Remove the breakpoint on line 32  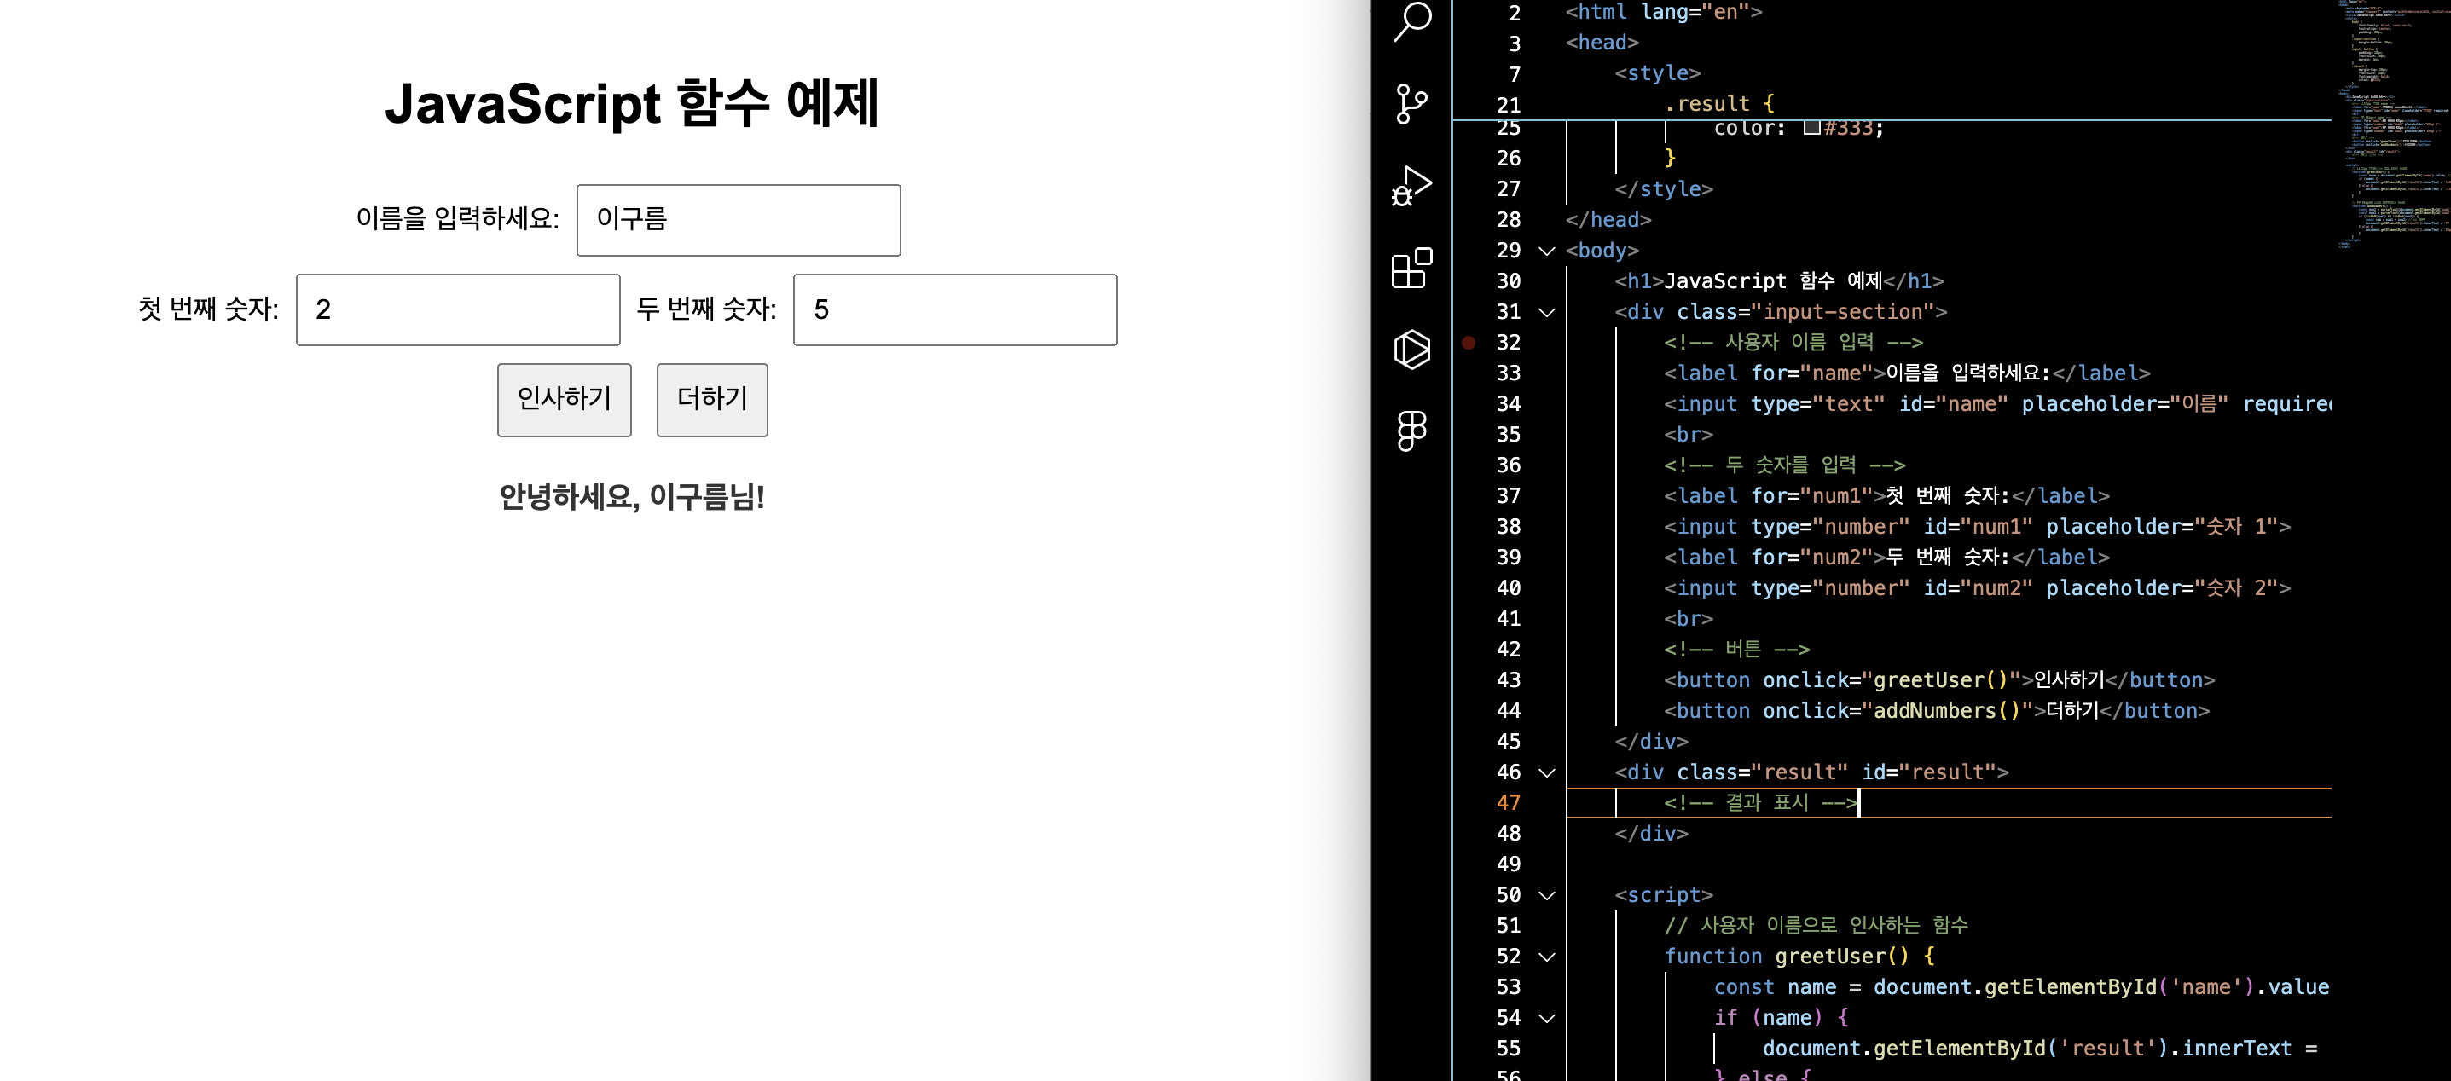click(x=1469, y=342)
